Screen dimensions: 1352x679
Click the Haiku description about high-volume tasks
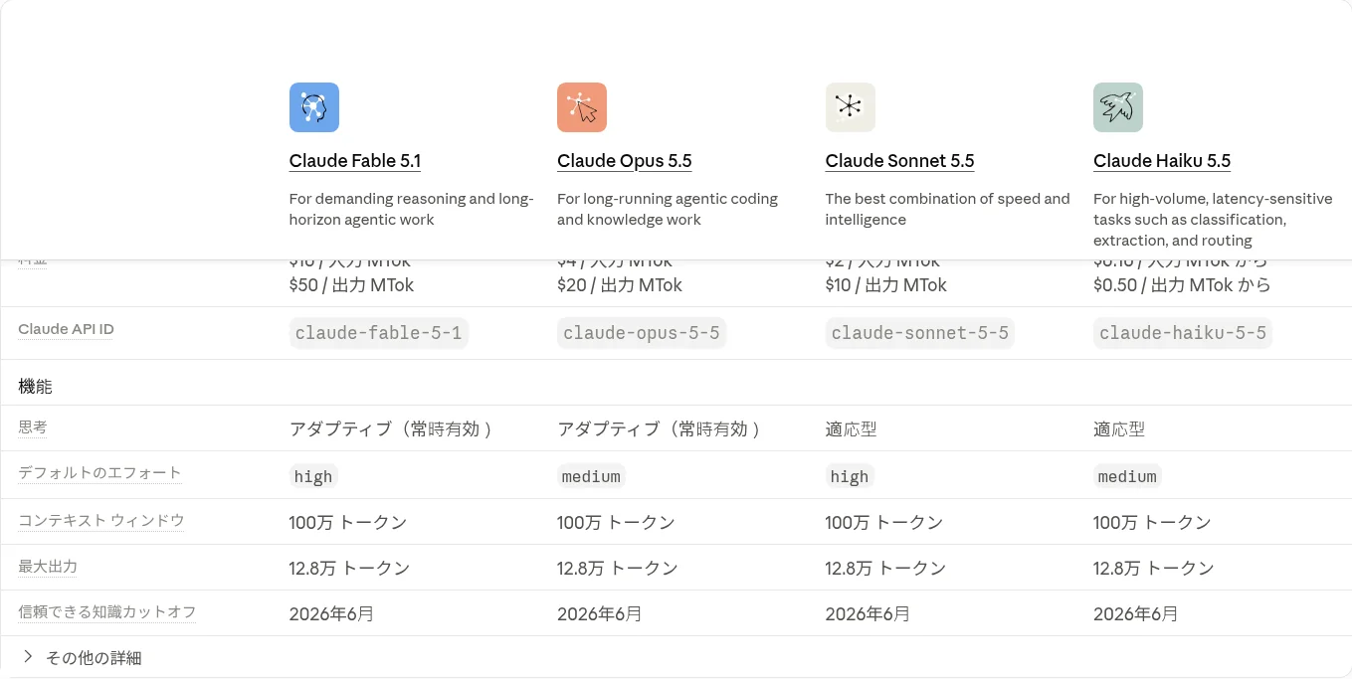point(1213,220)
